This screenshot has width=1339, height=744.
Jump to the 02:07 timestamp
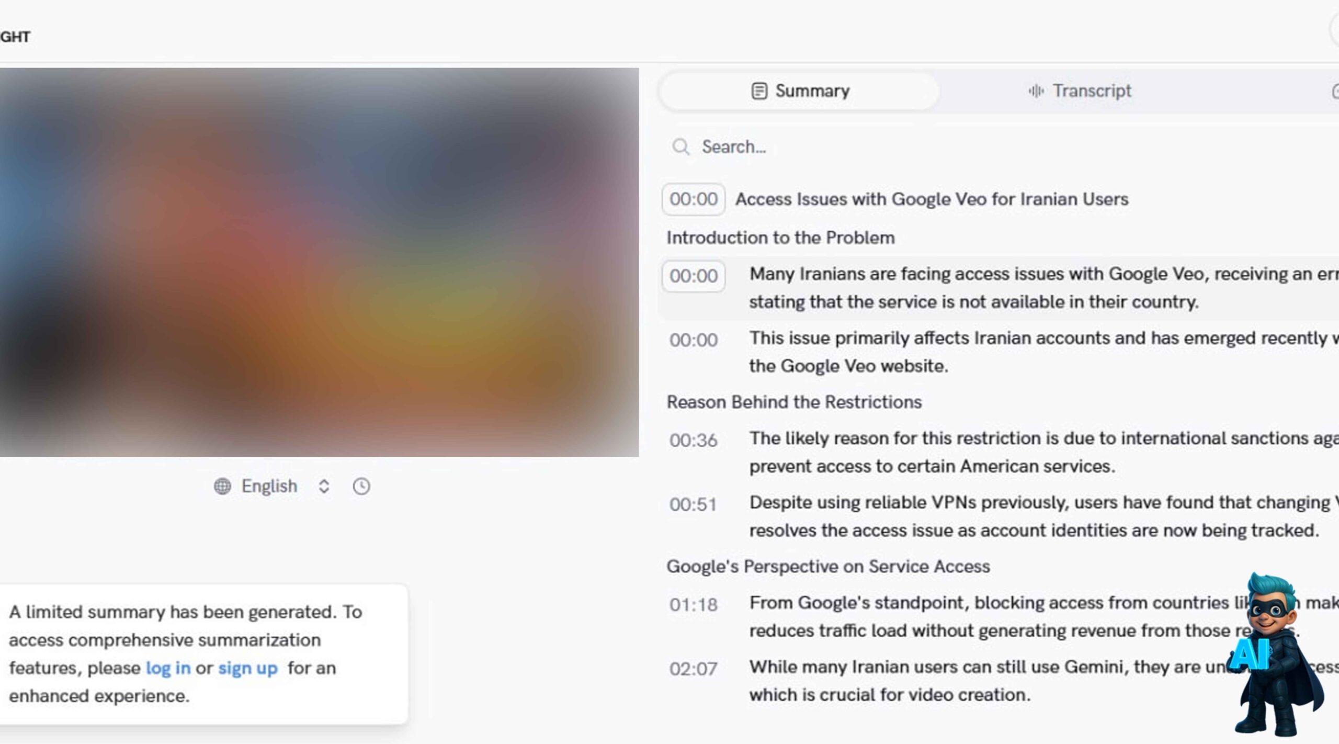(694, 669)
